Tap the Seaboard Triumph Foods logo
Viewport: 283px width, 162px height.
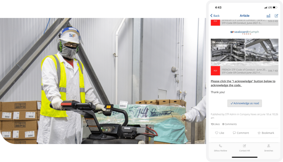pos(245,32)
